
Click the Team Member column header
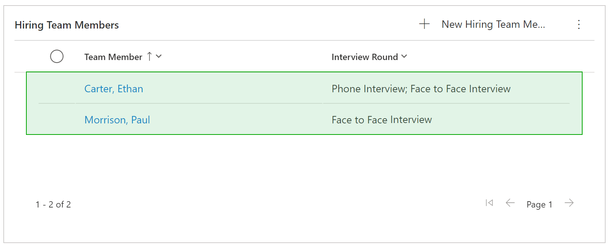[113, 57]
